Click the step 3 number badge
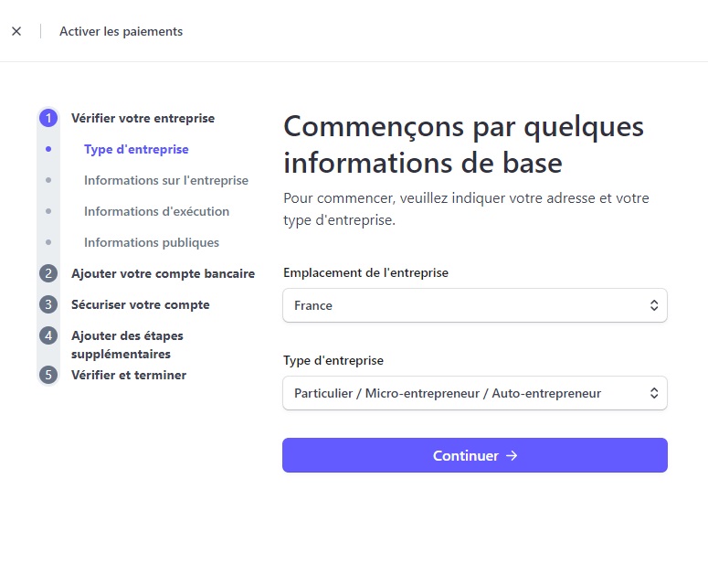Screen dimensions: 708x574 (x=48, y=304)
